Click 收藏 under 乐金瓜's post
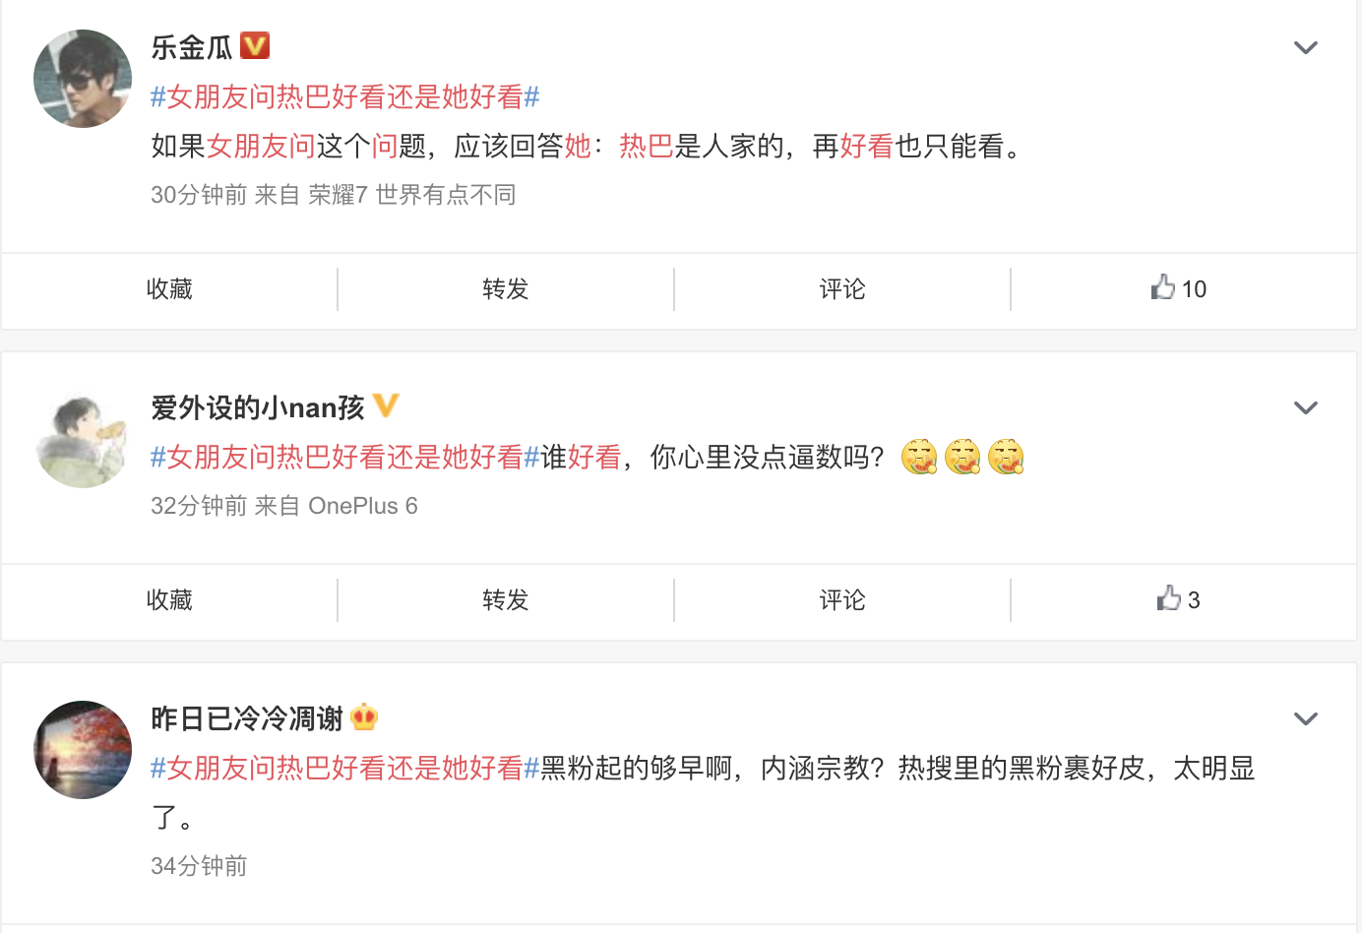 point(169,288)
